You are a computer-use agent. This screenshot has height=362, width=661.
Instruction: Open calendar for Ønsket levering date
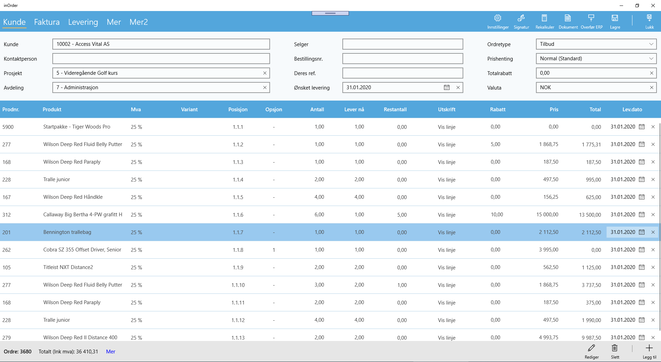447,87
